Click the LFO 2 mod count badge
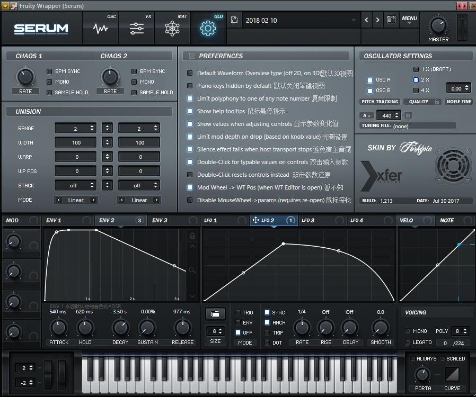Screen dimensions: 476x397 [290, 220]
